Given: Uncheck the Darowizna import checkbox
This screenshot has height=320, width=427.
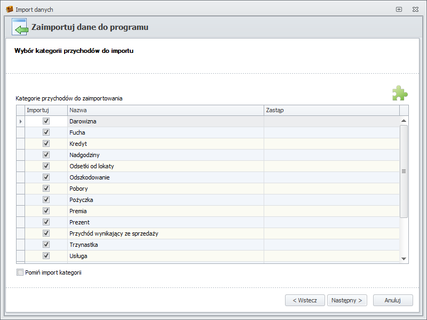Looking at the screenshot, I should (46, 121).
